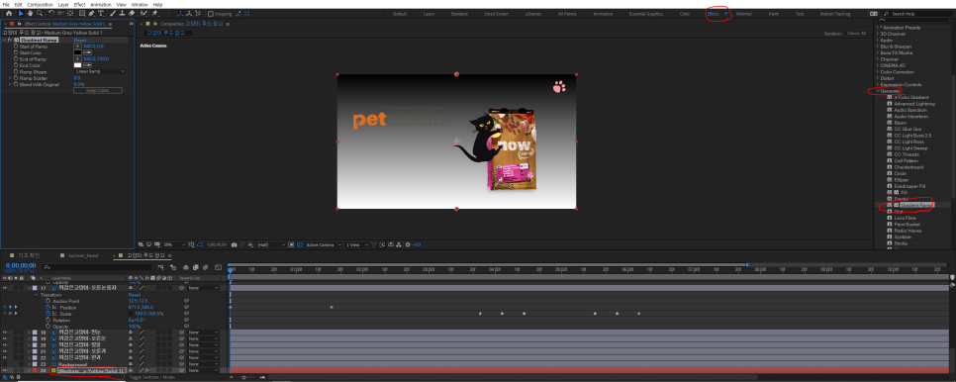The image size is (956, 382).
Task: Switch to the Summer_Forest timeline tab
Action: (83, 256)
